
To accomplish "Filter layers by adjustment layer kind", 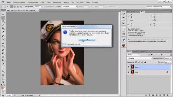I will (x=152, y=55).
